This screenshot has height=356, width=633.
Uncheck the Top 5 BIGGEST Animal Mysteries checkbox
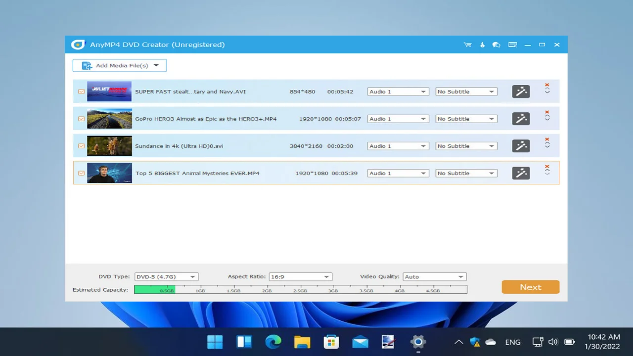(x=81, y=173)
